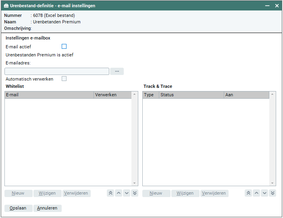Toggle Automatisch verwerken checkbox

64,79
